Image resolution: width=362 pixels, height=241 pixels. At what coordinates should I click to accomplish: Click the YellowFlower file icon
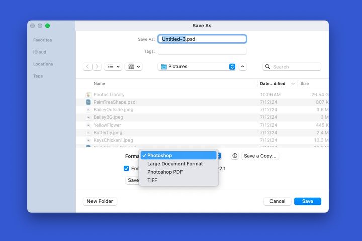coord(88,125)
